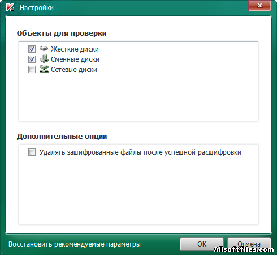Screen dimensions: 277x255
Task: Select the Жесткие диски list entry text
Action: [x=75, y=49]
